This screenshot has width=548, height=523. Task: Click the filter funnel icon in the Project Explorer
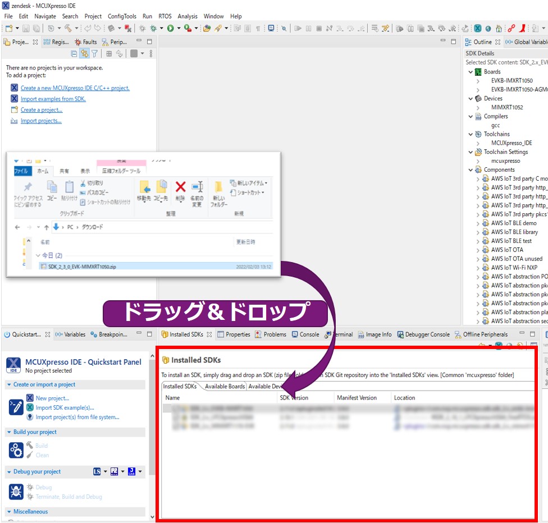click(x=95, y=54)
